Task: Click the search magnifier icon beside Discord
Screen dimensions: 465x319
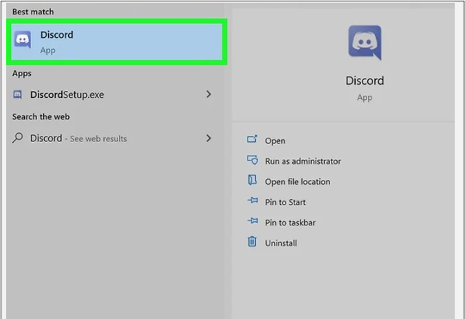Action: pos(17,138)
